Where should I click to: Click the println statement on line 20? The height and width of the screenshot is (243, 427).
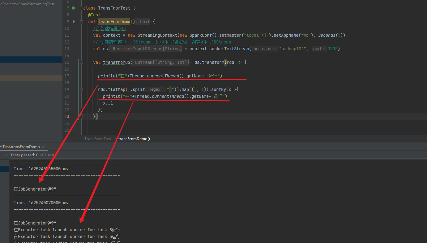pos(165,96)
